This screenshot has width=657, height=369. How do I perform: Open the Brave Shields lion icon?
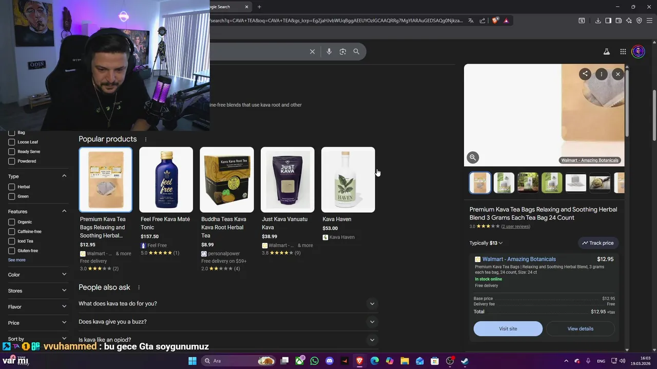(495, 21)
